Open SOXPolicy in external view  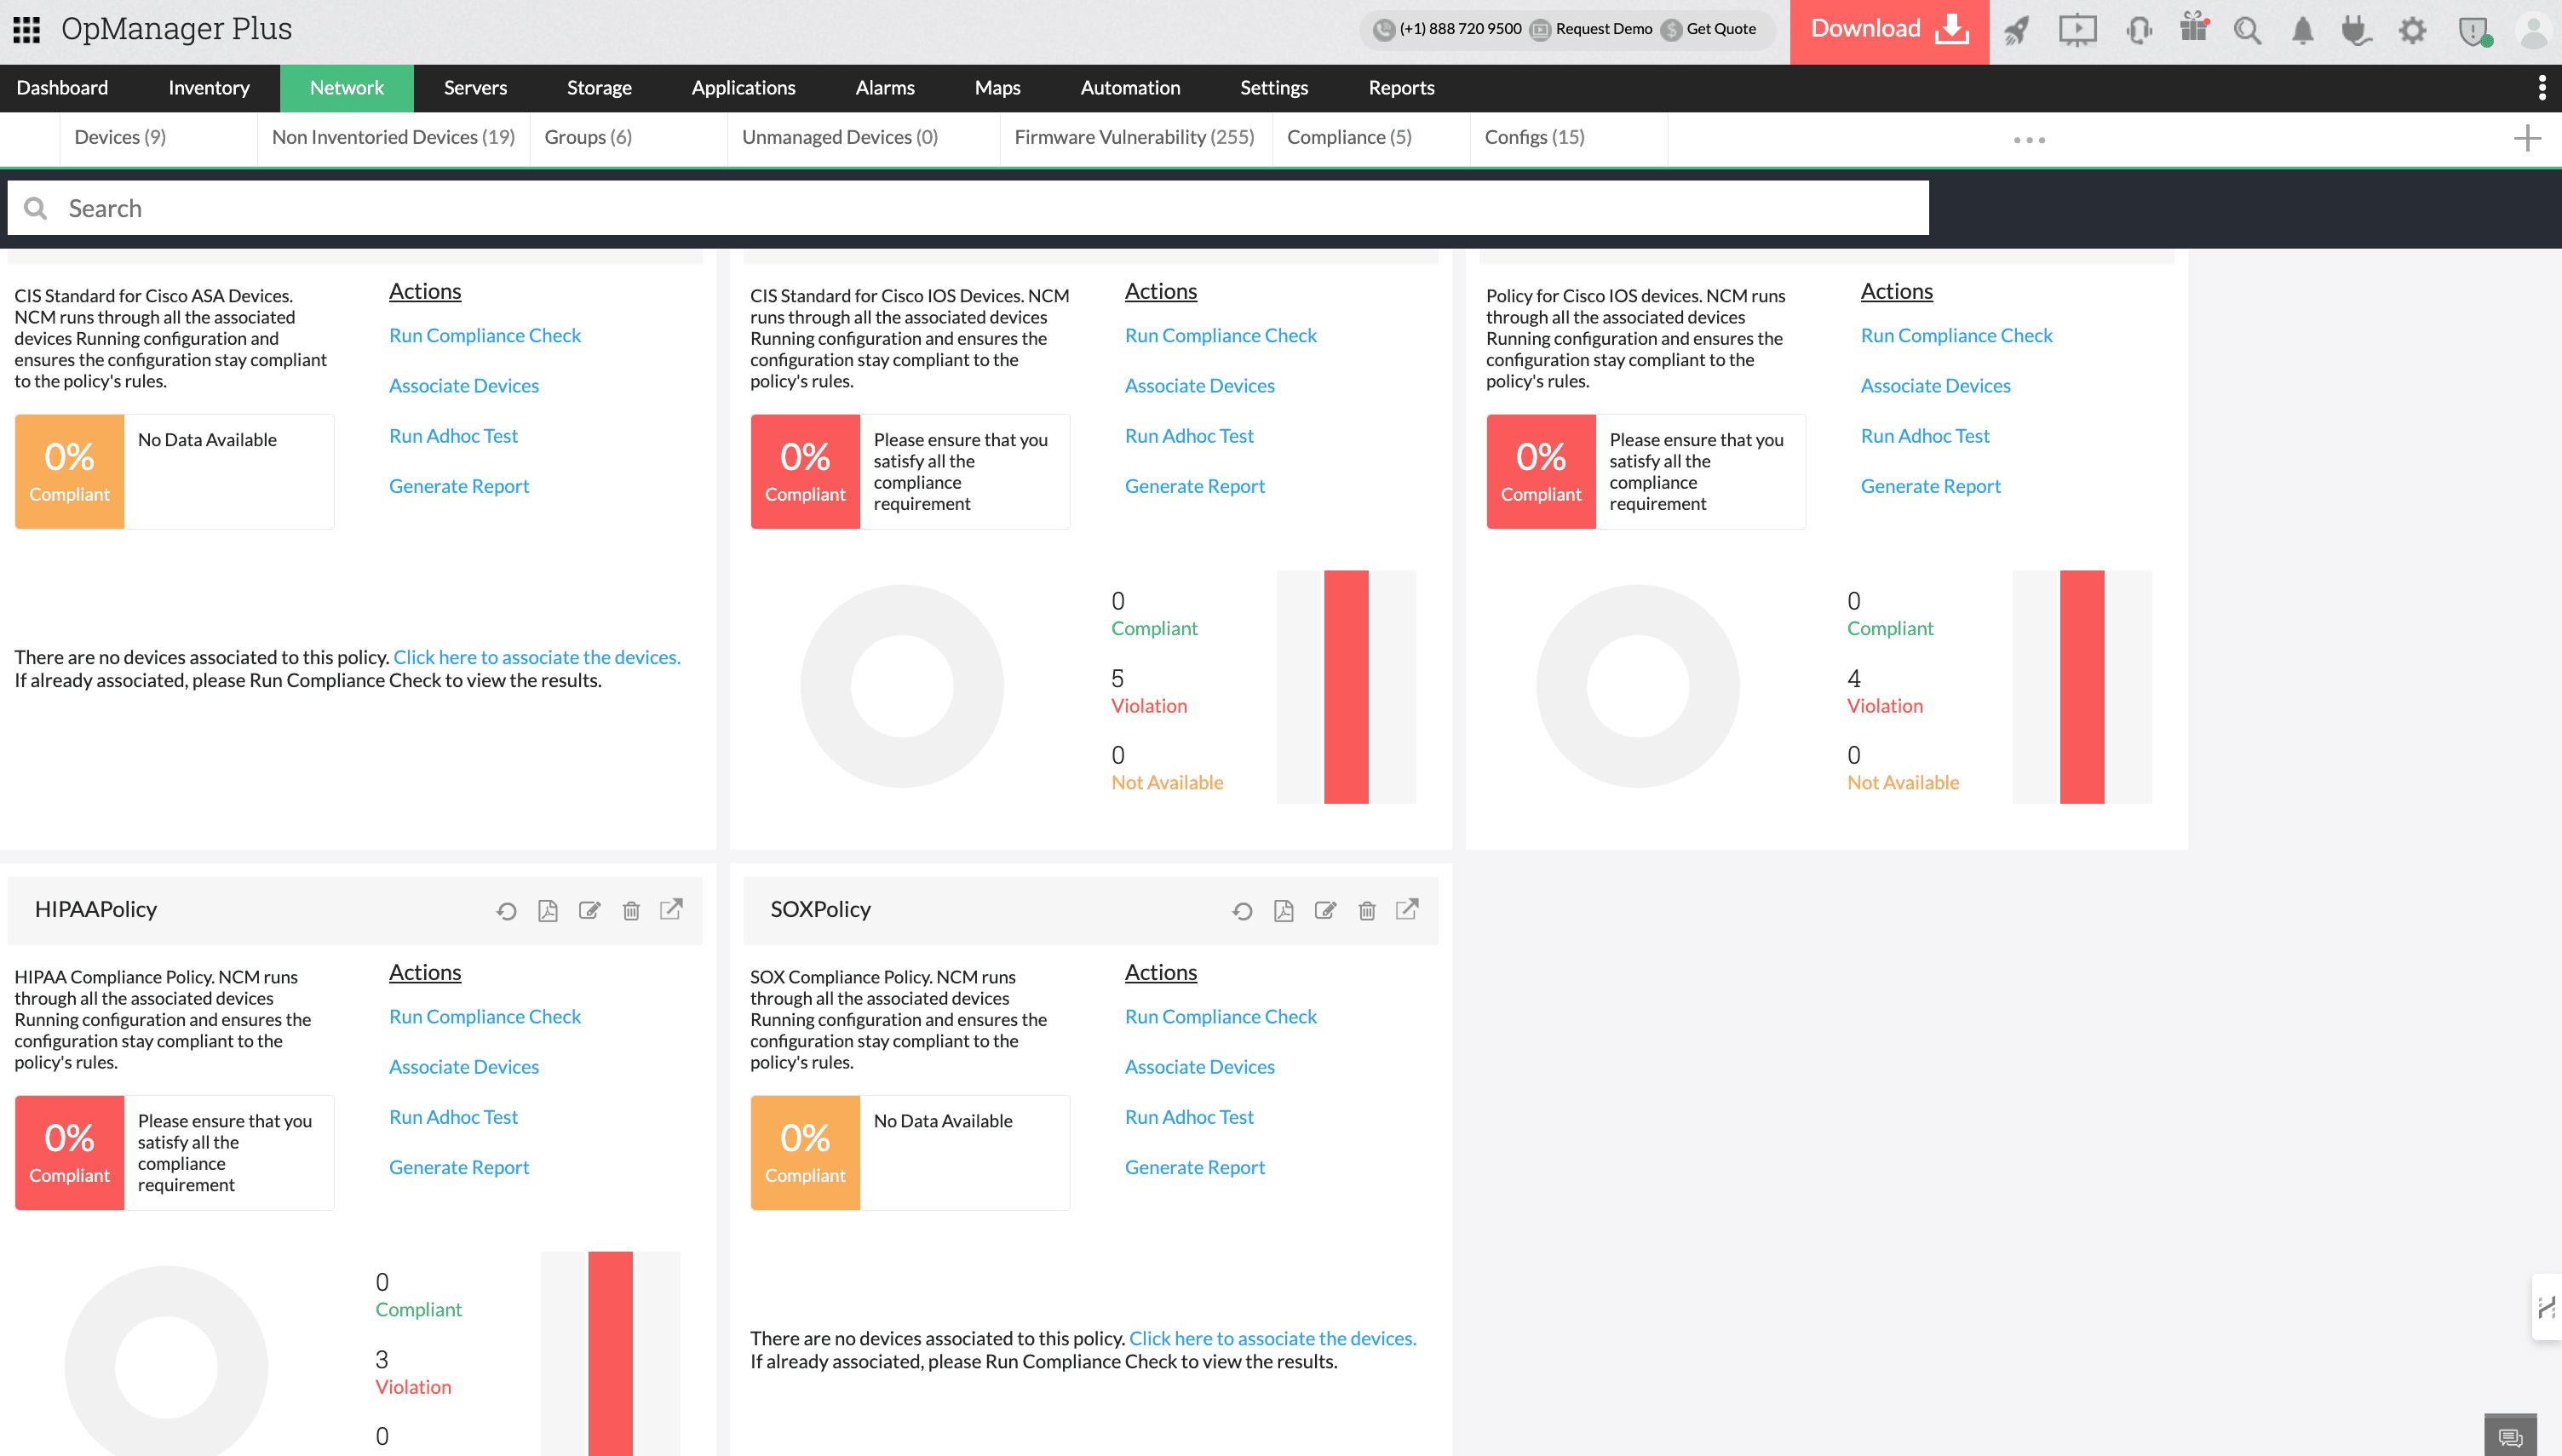click(x=1407, y=909)
